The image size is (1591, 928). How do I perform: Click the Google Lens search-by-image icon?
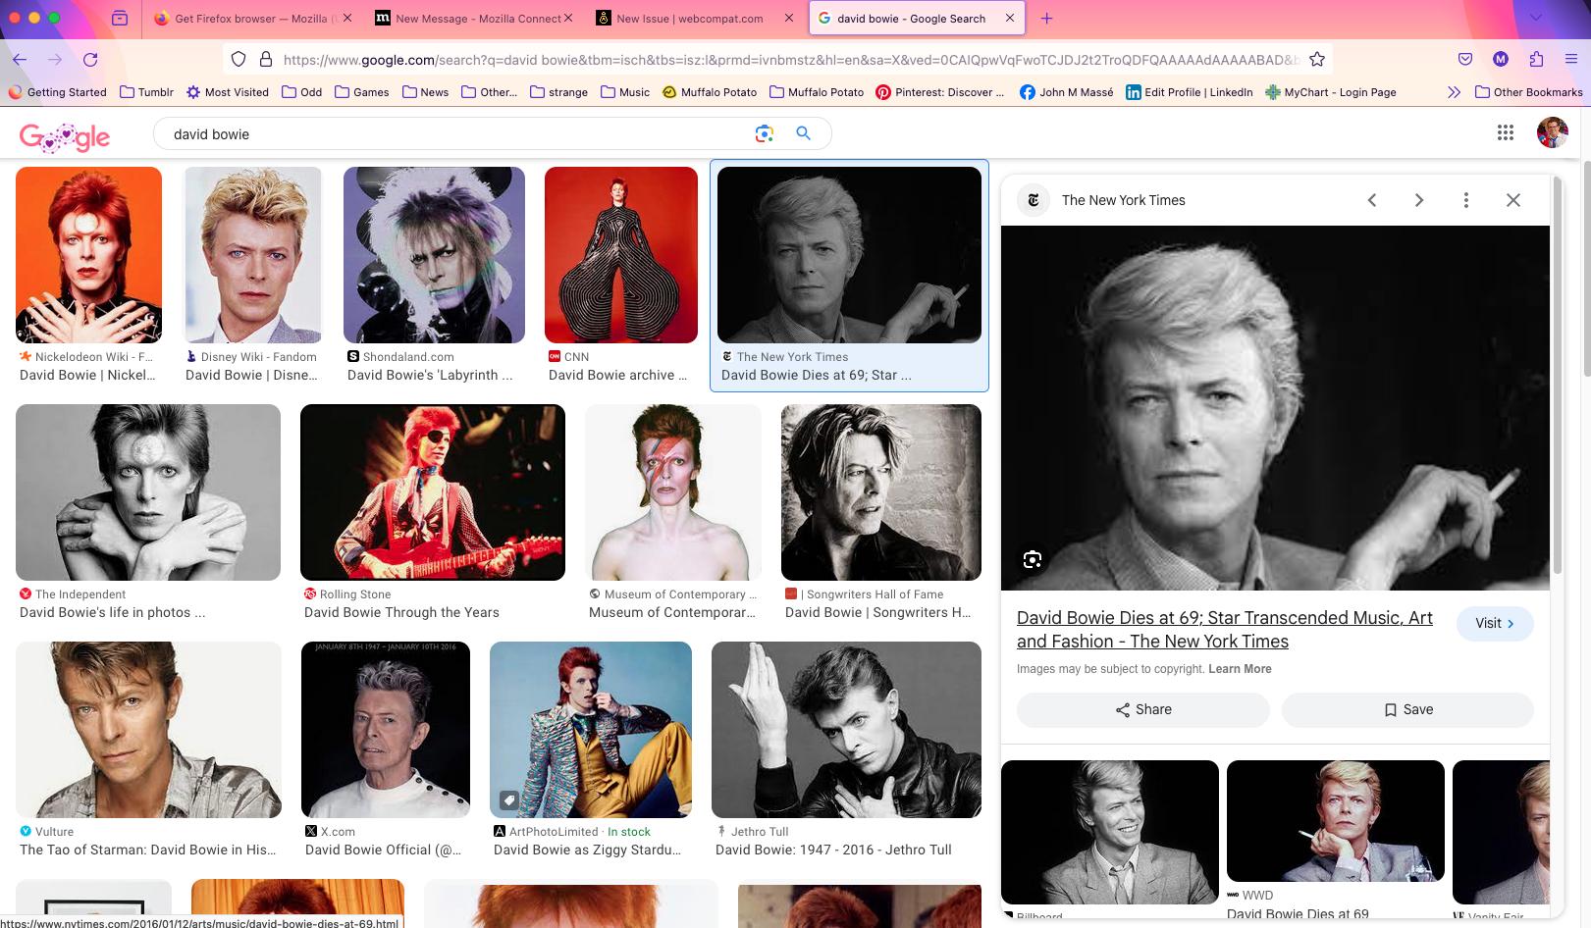pos(764,133)
